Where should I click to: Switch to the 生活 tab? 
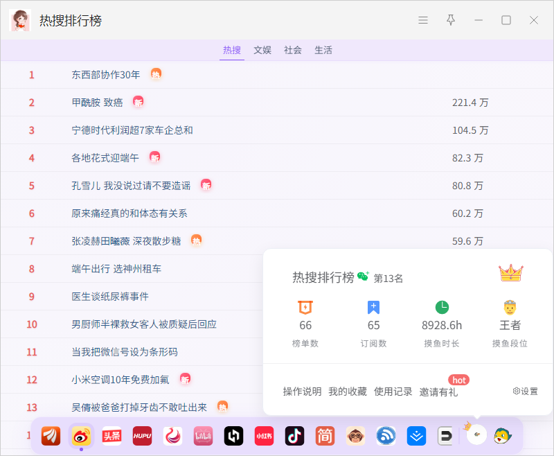pos(323,50)
